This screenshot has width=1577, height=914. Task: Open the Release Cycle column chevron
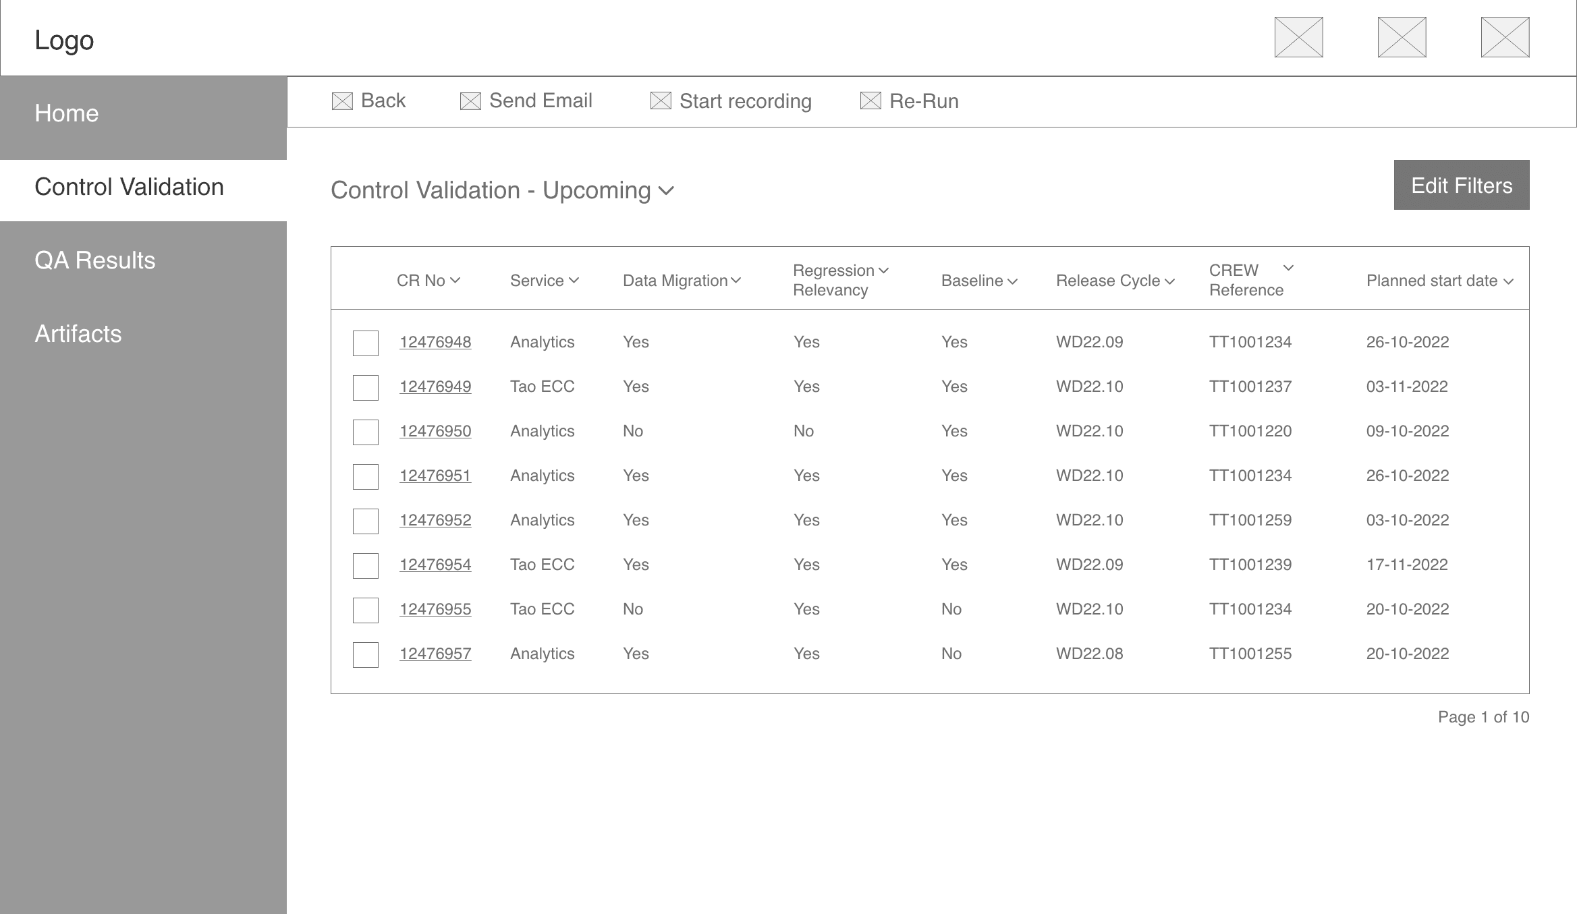pos(1169,281)
